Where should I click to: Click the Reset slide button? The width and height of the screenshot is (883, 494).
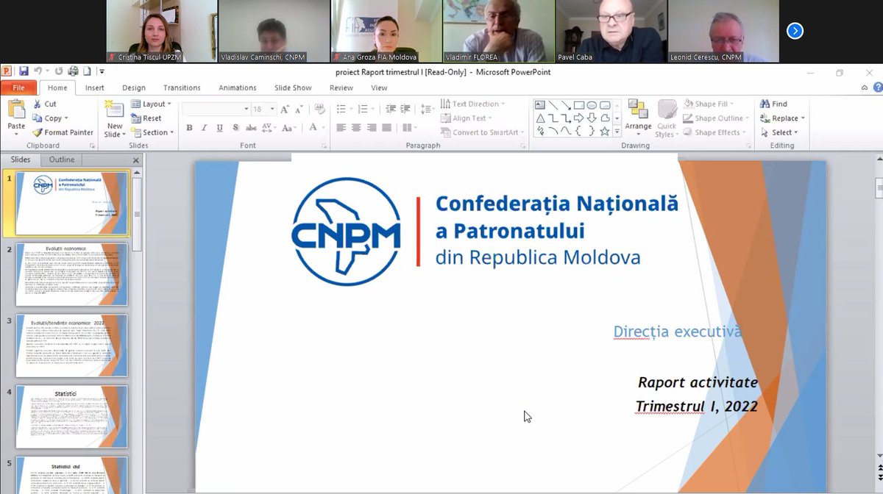(146, 118)
